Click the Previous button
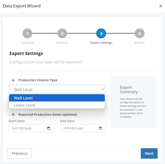 pos(20,153)
